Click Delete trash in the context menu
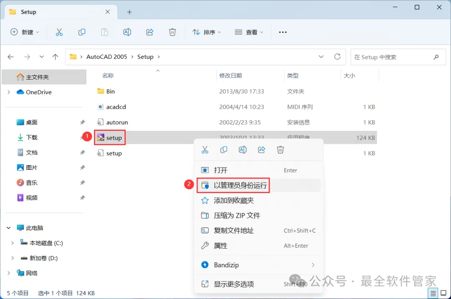 coord(281,150)
